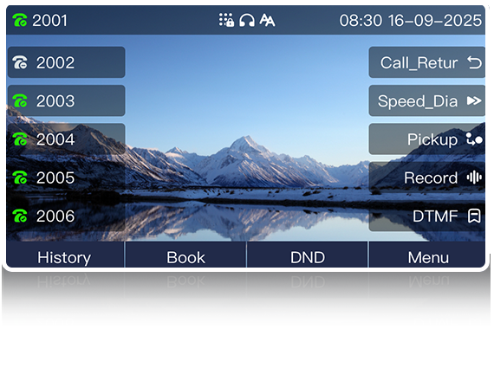The width and height of the screenshot is (494, 368).
Task: Tap the Call Return arrow icon
Action: (x=474, y=62)
